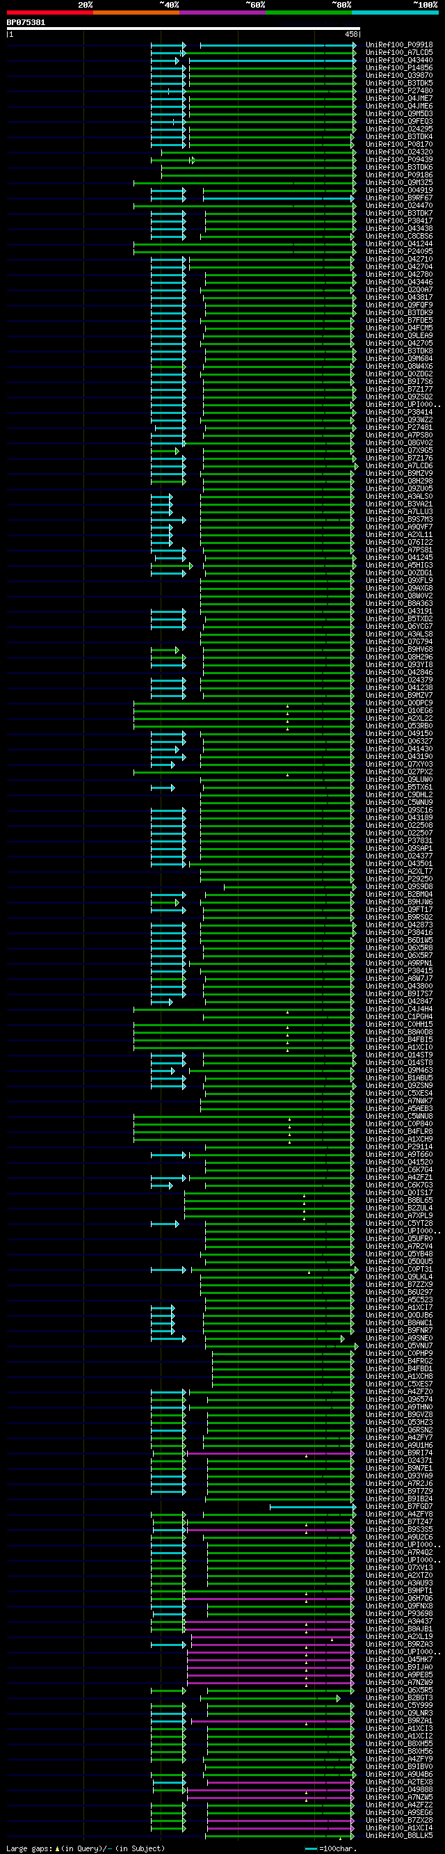The width and height of the screenshot is (445, 1854).
Task: Select the label UniRef100_B9RI74
Action: tap(399, 1453)
